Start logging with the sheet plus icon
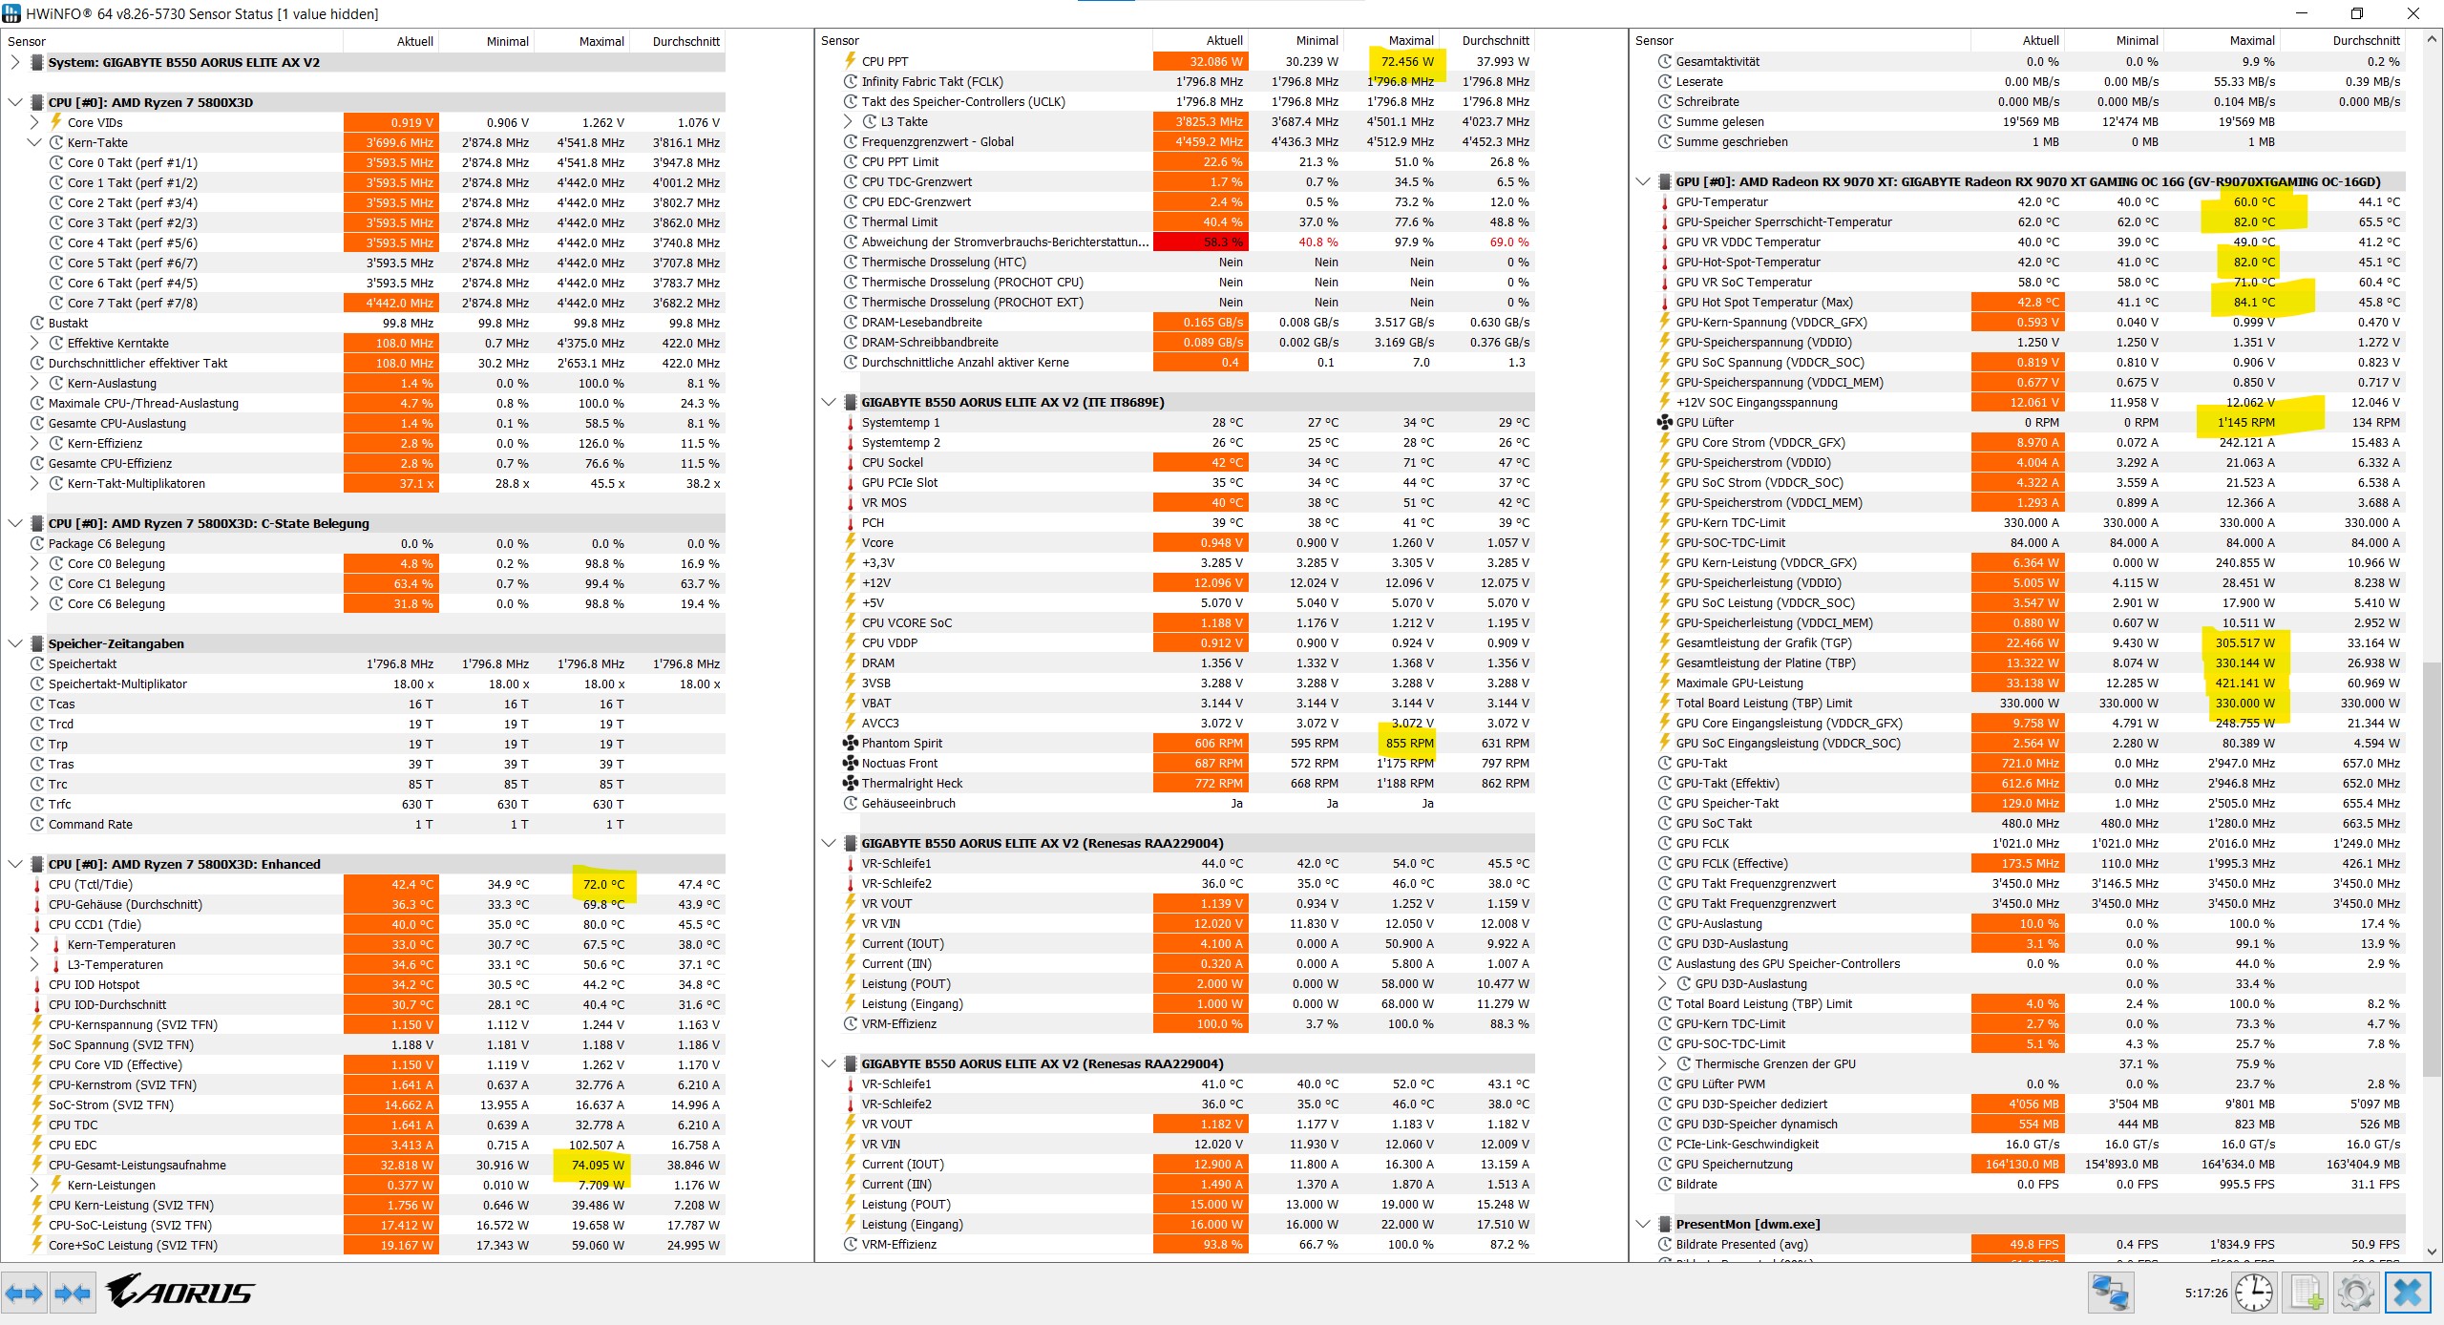2444x1325 pixels. click(2307, 1293)
